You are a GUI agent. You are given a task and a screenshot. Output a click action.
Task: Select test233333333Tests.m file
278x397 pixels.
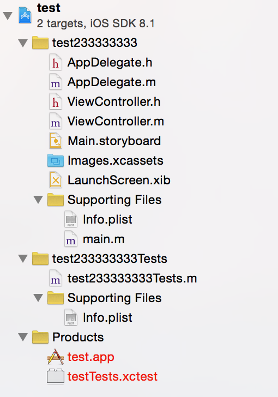click(132, 278)
